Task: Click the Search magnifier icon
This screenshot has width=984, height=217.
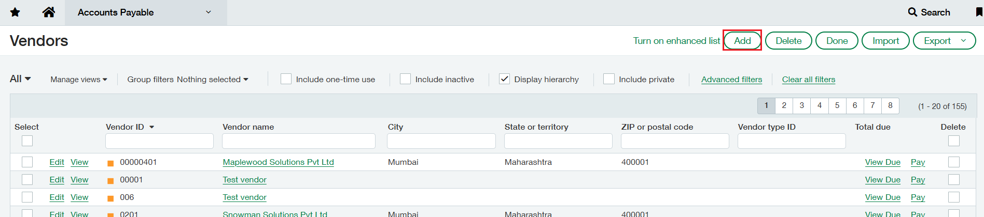Action: point(912,12)
